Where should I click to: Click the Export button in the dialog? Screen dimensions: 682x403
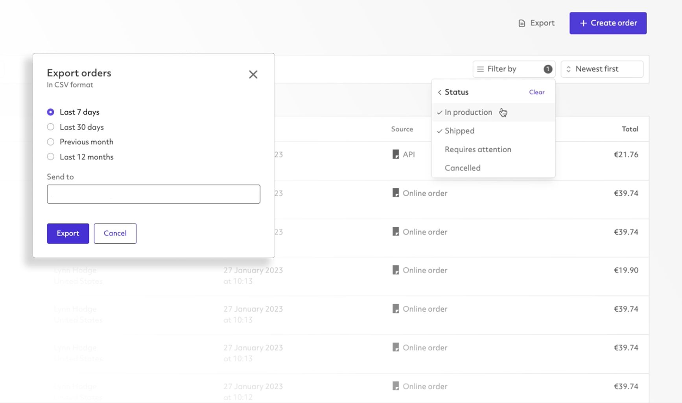click(x=68, y=233)
